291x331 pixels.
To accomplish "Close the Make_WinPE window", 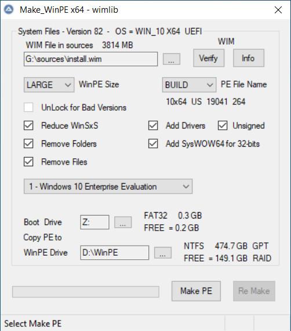I will click(x=278, y=10).
